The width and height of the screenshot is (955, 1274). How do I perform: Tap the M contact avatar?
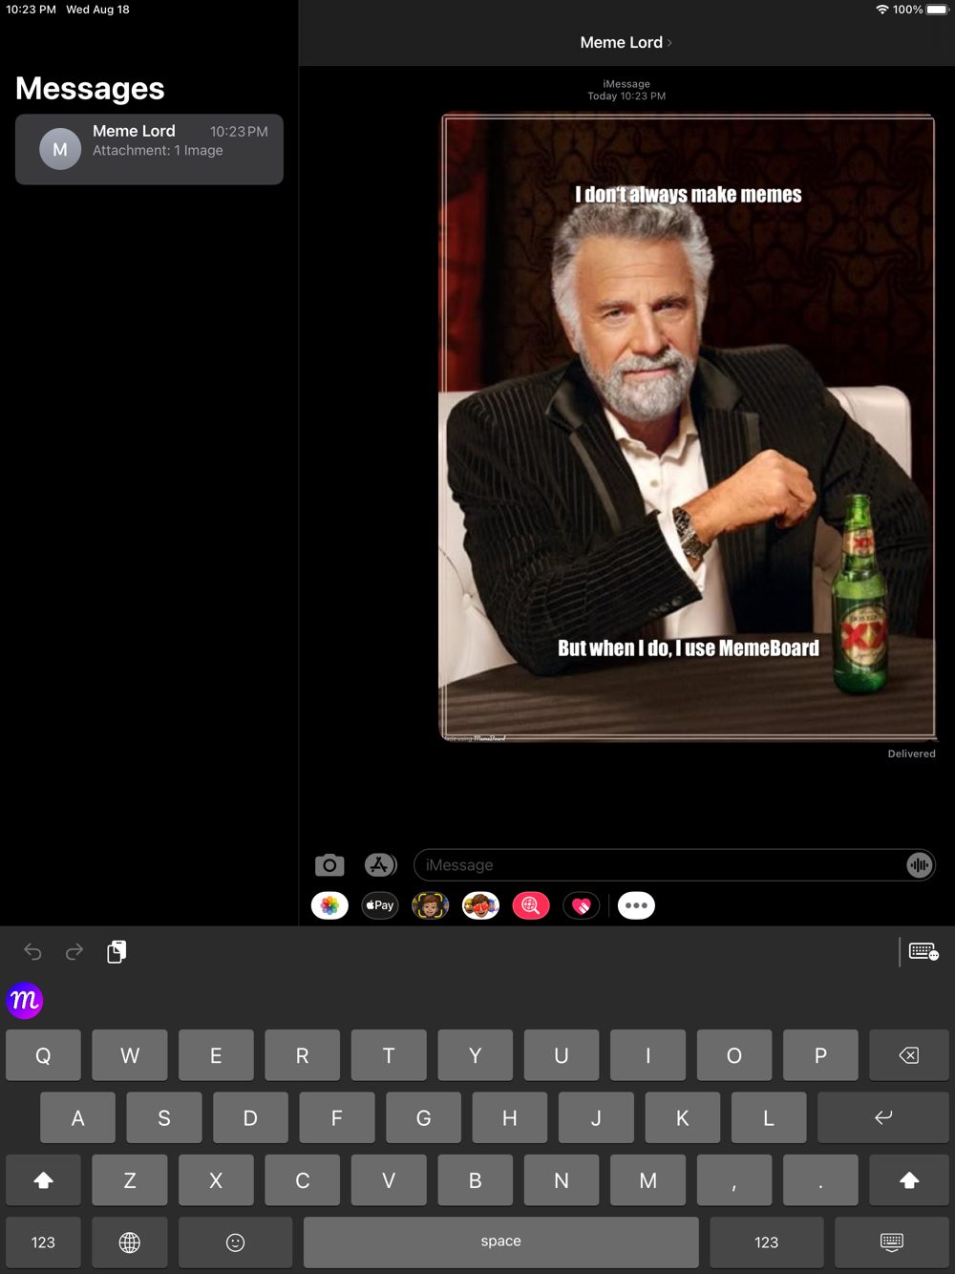60,149
